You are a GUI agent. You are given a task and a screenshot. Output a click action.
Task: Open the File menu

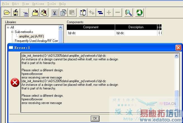click(6, 4)
